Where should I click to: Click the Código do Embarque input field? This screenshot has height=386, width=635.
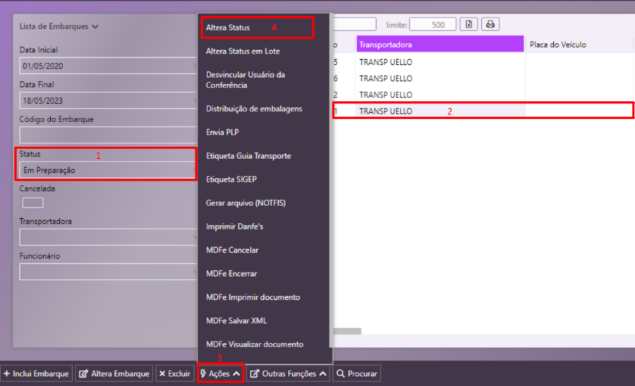tap(108, 135)
